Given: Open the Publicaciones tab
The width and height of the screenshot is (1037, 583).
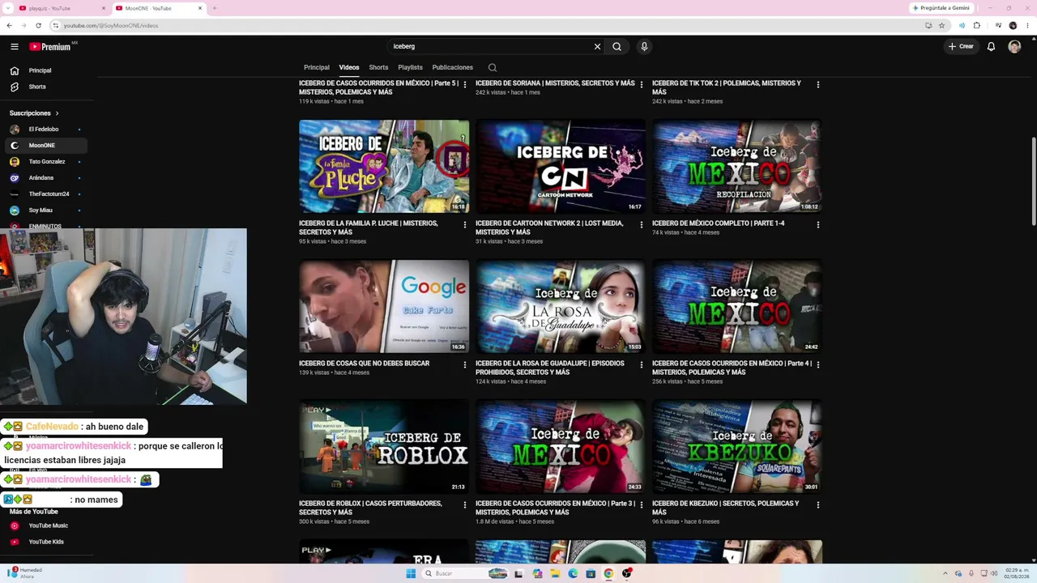Looking at the screenshot, I should coord(452,67).
